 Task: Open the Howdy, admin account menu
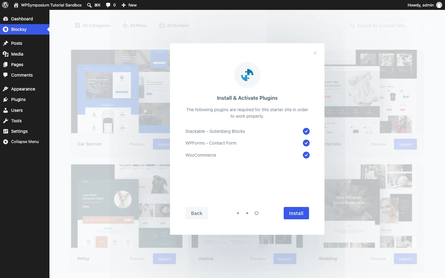point(425,5)
